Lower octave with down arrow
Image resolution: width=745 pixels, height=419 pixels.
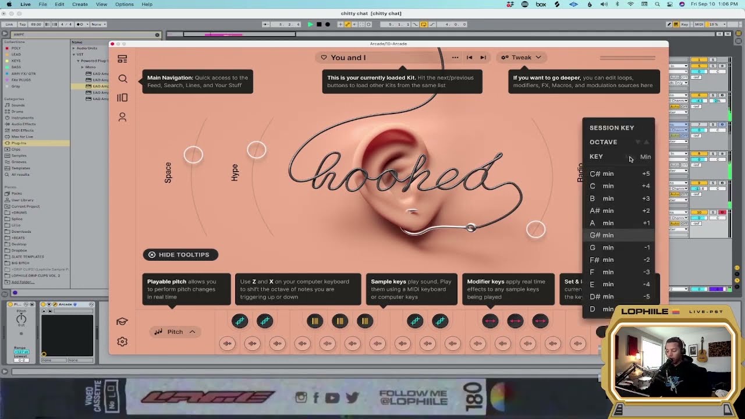pos(638,142)
